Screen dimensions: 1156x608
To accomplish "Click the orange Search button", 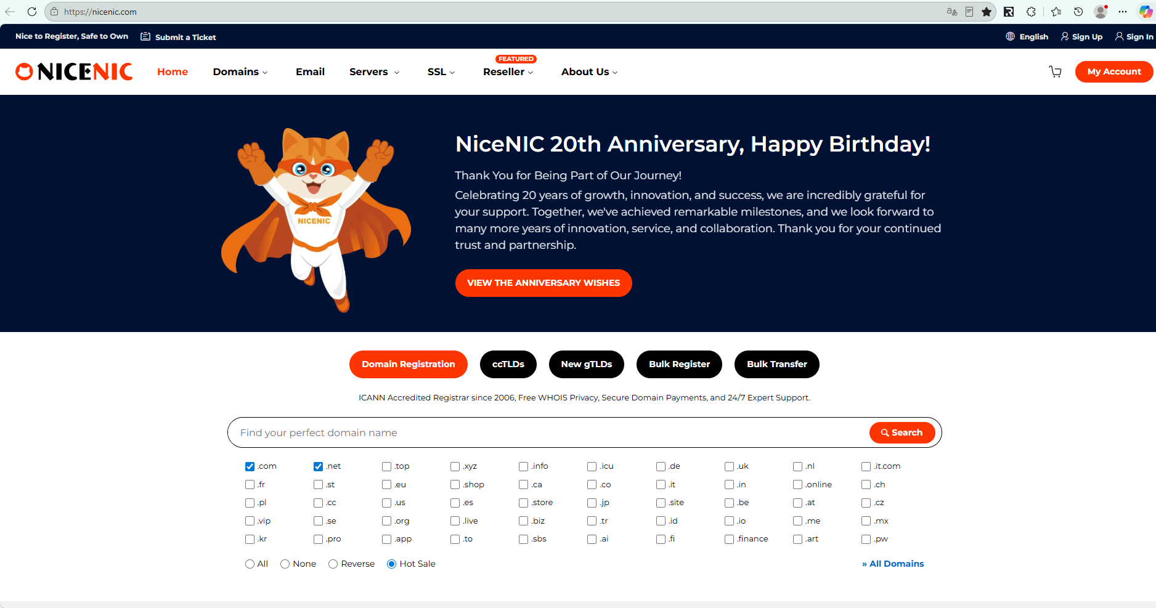I will [x=902, y=432].
